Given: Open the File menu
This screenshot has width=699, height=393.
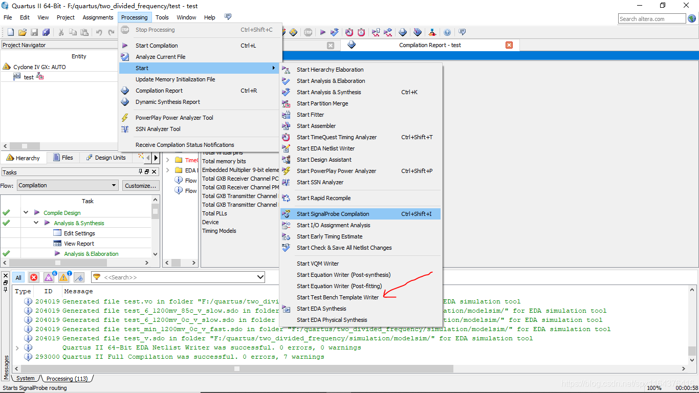Looking at the screenshot, I should [x=8, y=17].
